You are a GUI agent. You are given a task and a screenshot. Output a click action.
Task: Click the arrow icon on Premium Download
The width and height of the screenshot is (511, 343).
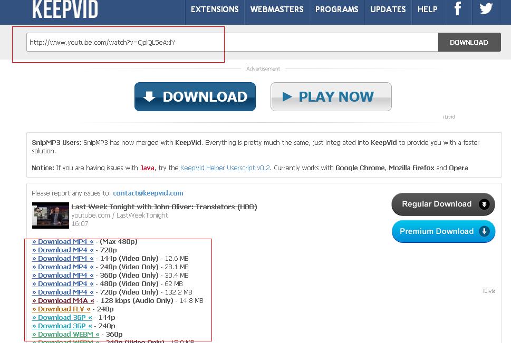484,231
